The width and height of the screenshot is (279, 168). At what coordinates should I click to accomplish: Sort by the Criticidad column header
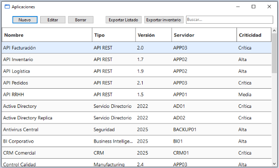pos(254,35)
